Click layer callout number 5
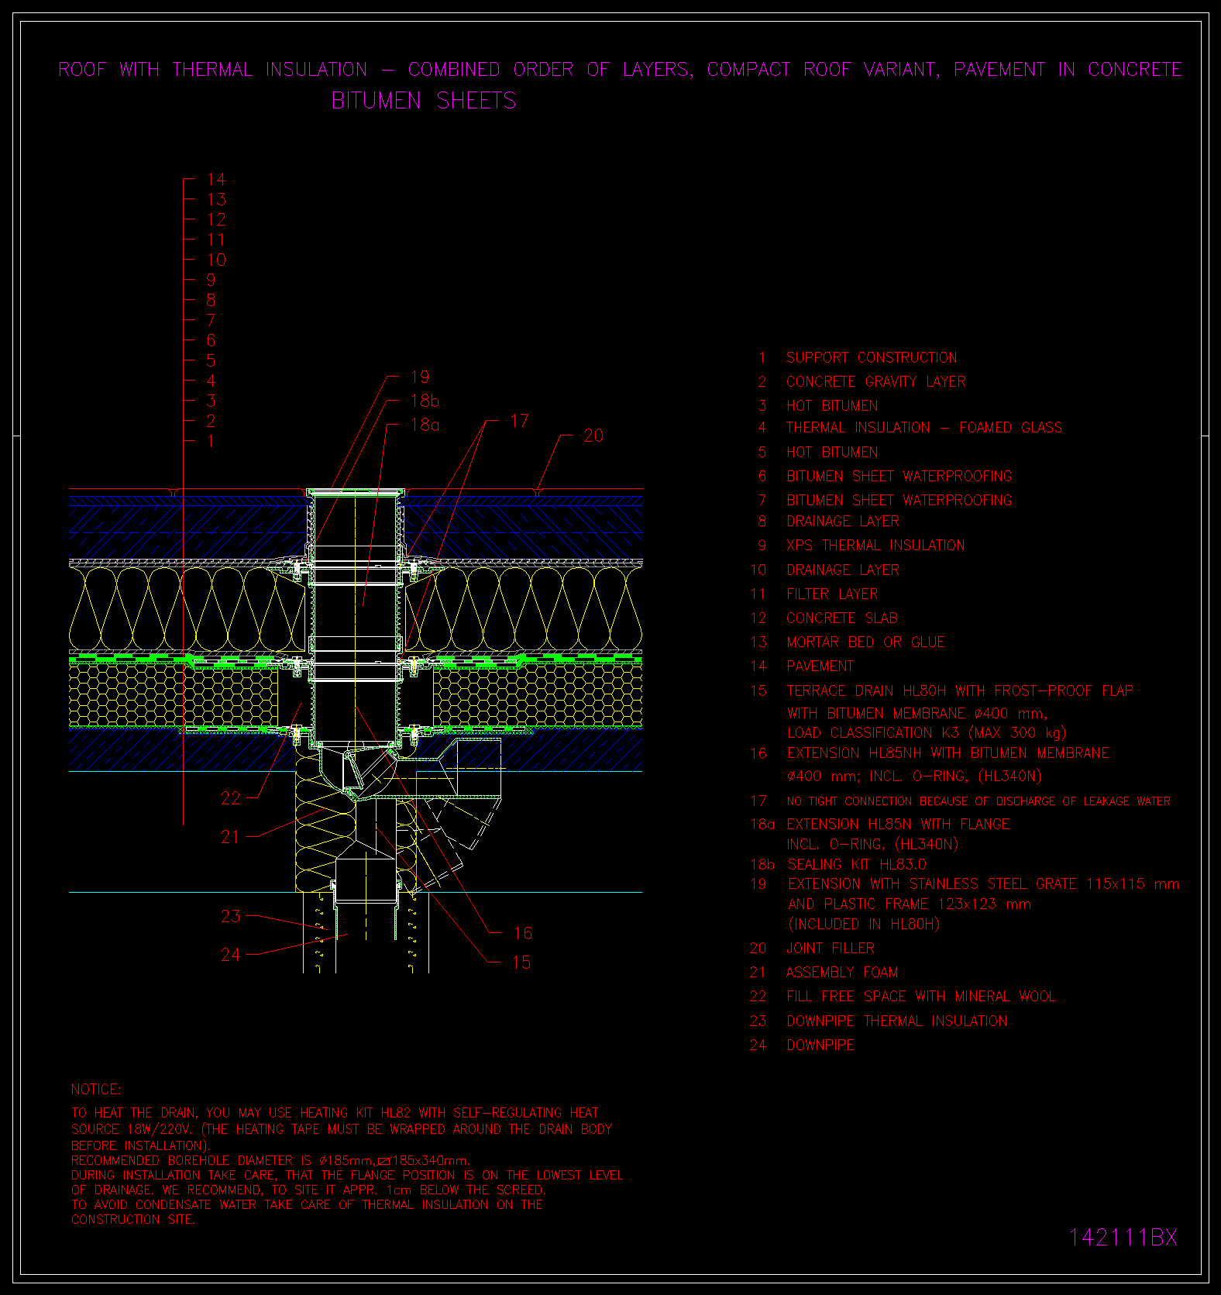The height and width of the screenshot is (1295, 1221). click(x=211, y=360)
